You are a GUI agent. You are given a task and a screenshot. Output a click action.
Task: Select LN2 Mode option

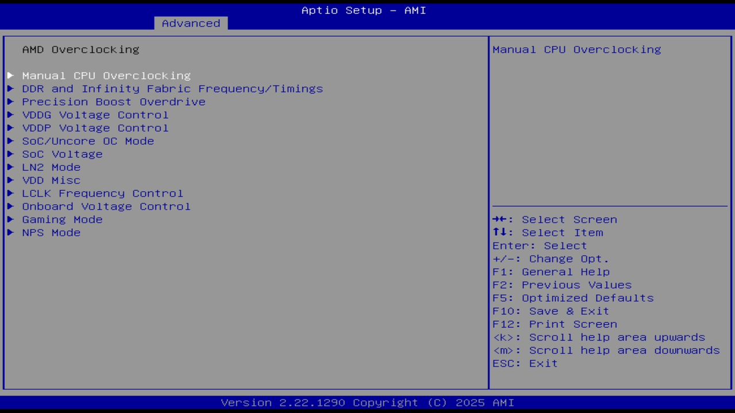[x=51, y=167]
